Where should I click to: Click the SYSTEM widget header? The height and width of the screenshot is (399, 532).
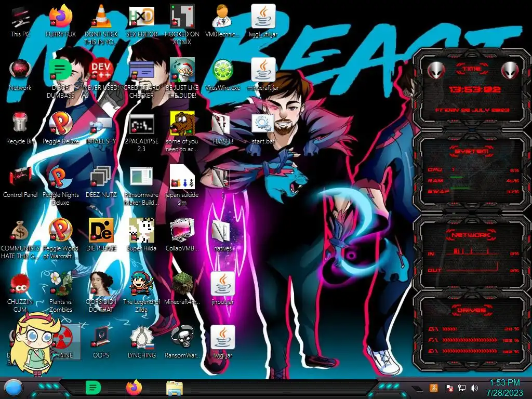pyautogui.click(x=472, y=151)
